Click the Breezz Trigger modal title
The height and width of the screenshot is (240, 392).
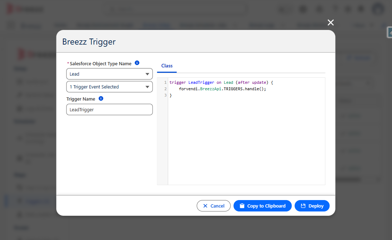tap(89, 42)
